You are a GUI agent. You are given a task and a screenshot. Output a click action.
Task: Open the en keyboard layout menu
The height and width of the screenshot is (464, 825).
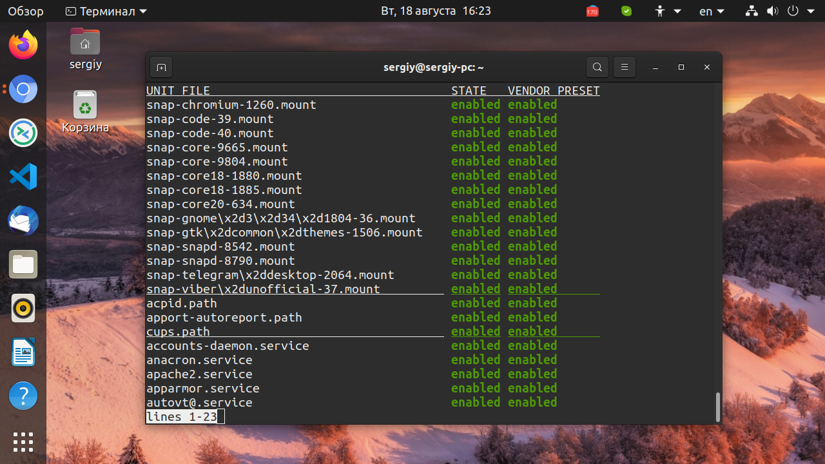712,11
